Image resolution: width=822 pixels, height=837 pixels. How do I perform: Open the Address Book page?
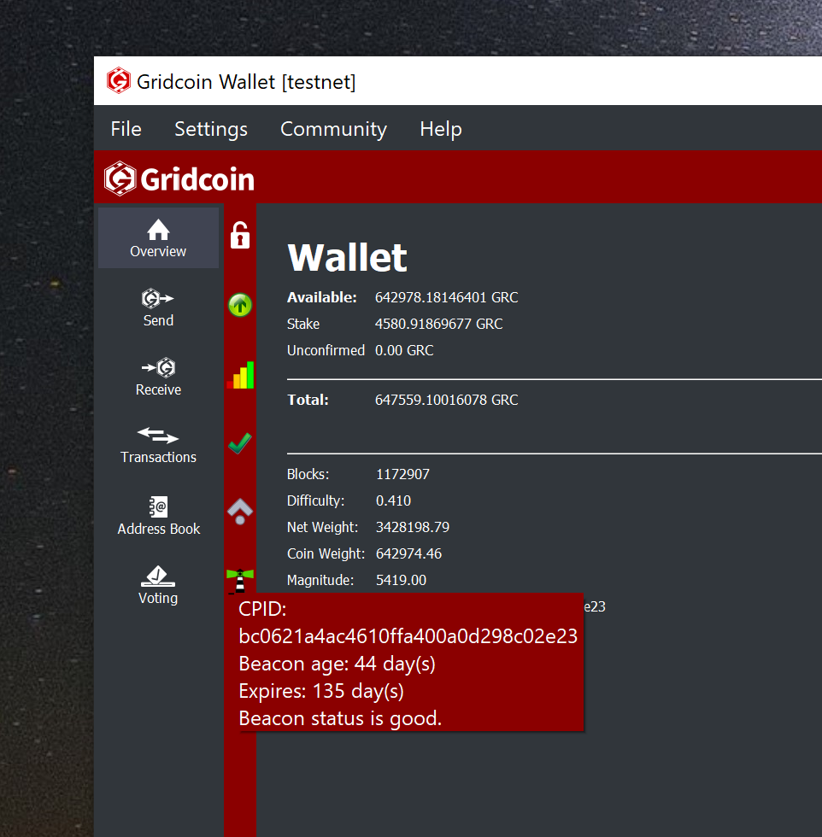tap(158, 516)
